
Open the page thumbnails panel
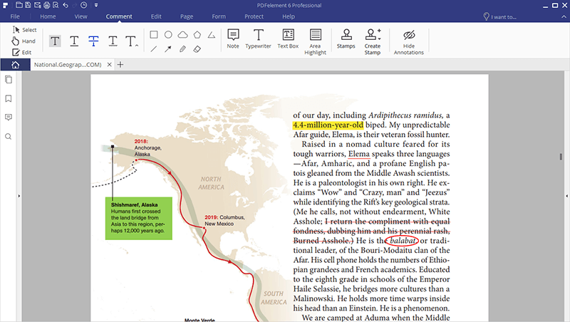[x=9, y=80]
